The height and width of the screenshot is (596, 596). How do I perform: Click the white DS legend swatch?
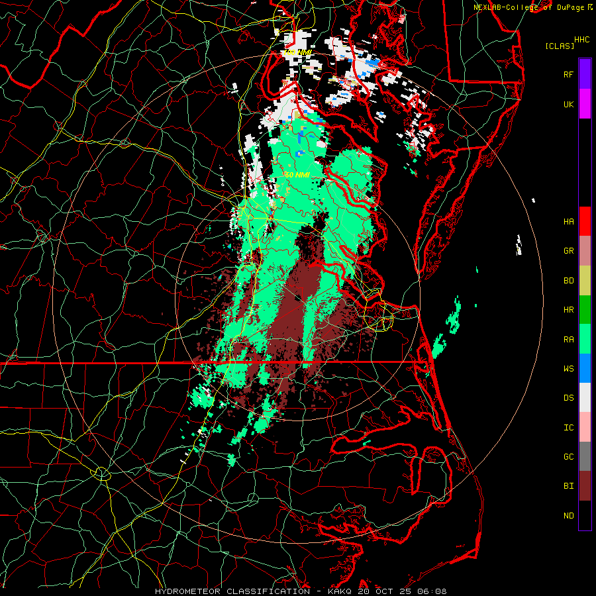[x=585, y=397]
